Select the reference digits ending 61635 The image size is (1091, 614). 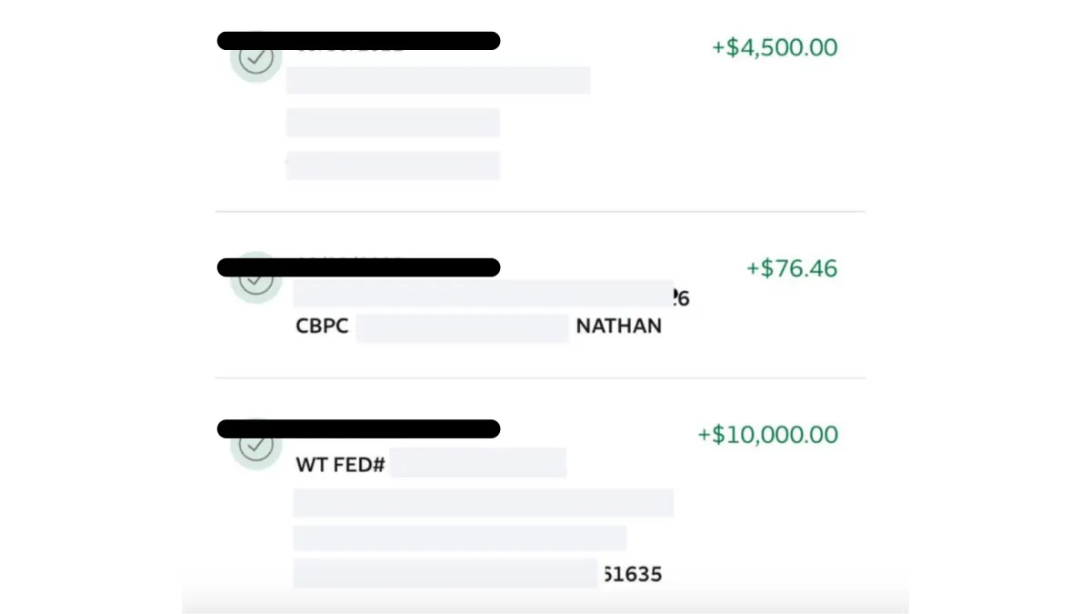pyautogui.click(x=632, y=574)
